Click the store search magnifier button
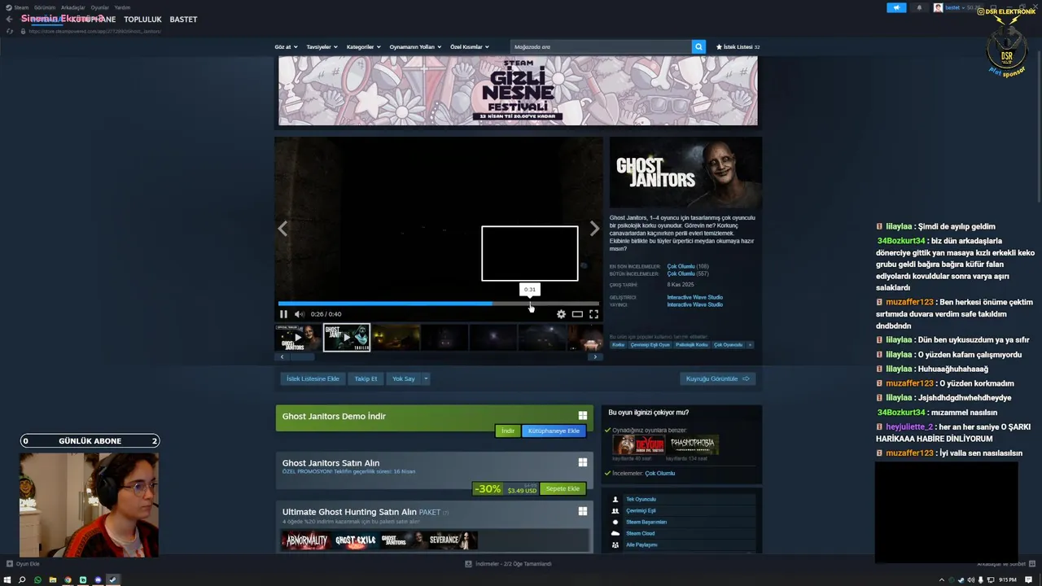The image size is (1042, 586). 698,47
